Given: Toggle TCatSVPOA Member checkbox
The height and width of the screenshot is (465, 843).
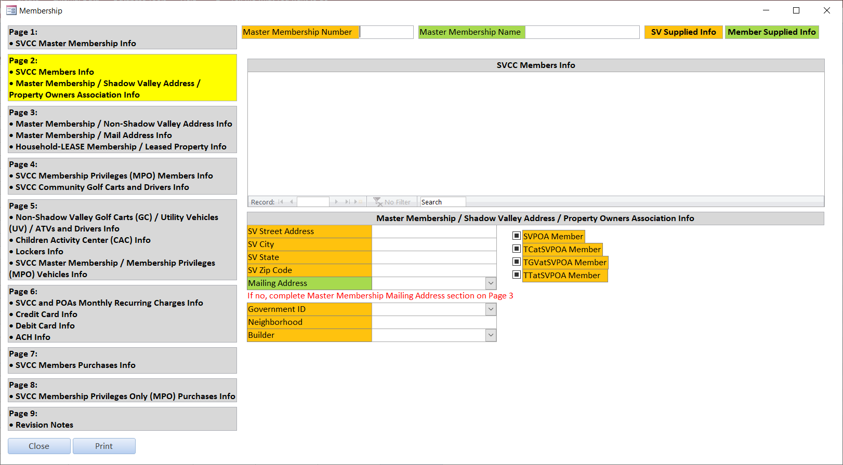Looking at the screenshot, I should [517, 249].
